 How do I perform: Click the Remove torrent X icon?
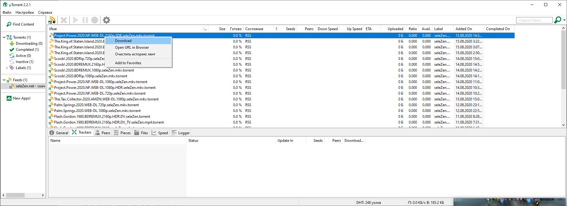pyautogui.click(x=64, y=20)
